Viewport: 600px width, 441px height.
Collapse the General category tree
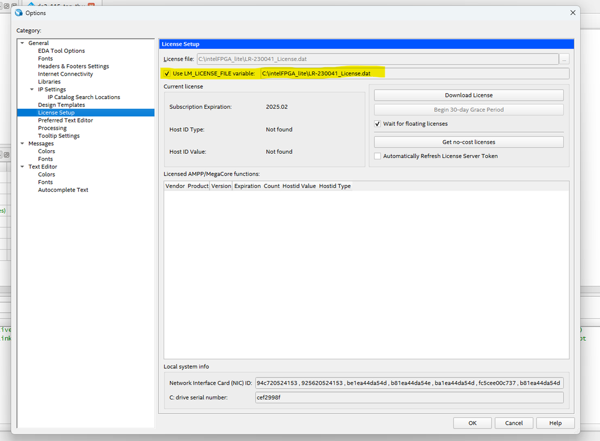click(22, 43)
